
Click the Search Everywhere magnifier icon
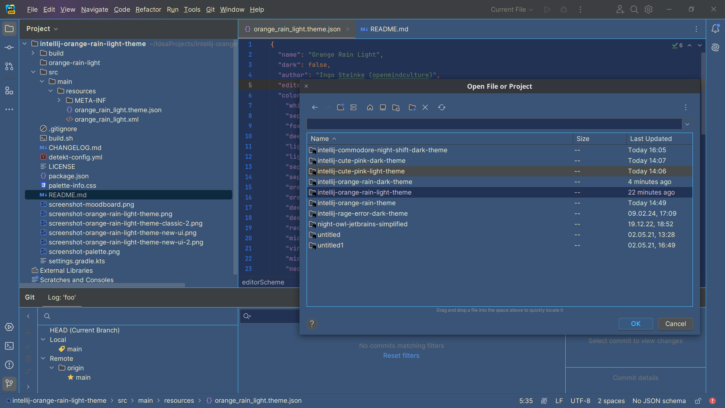(634, 9)
